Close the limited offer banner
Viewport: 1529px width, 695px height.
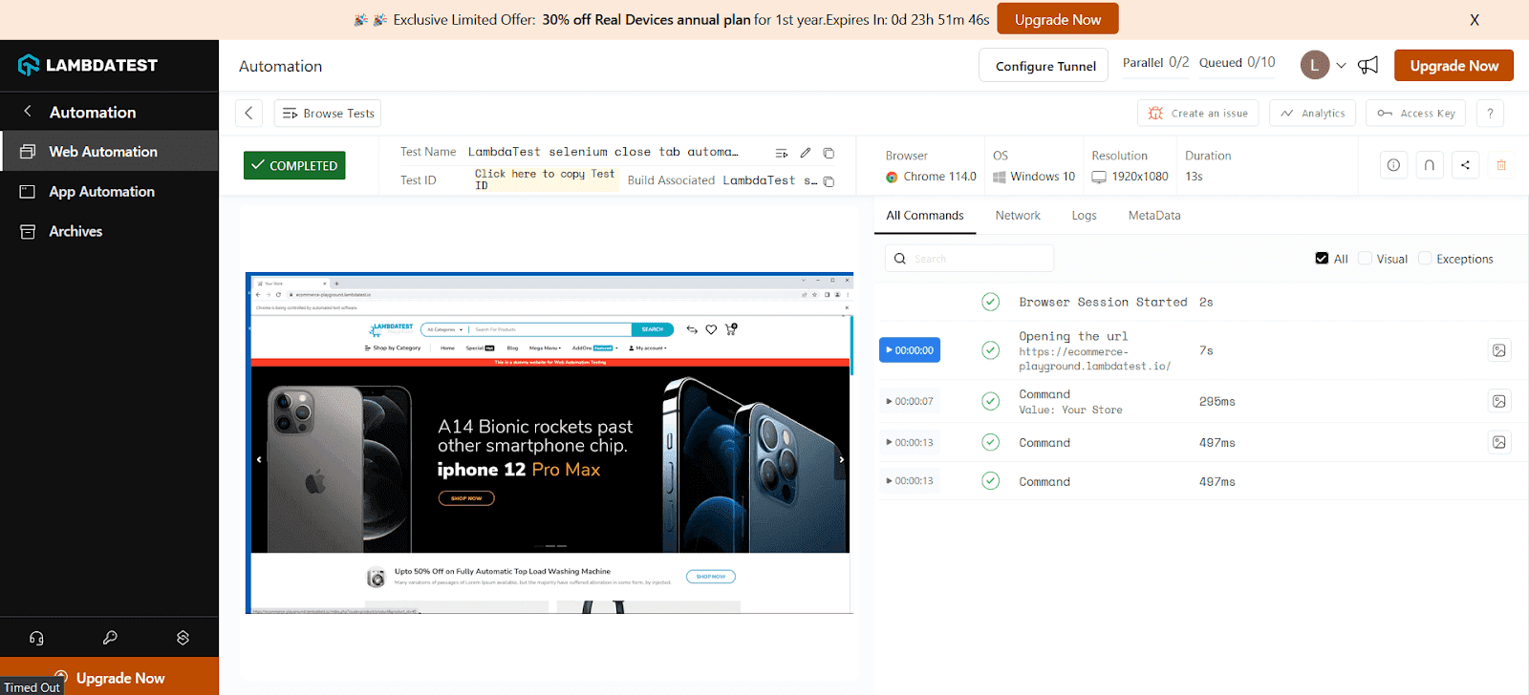click(x=1475, y=19)
